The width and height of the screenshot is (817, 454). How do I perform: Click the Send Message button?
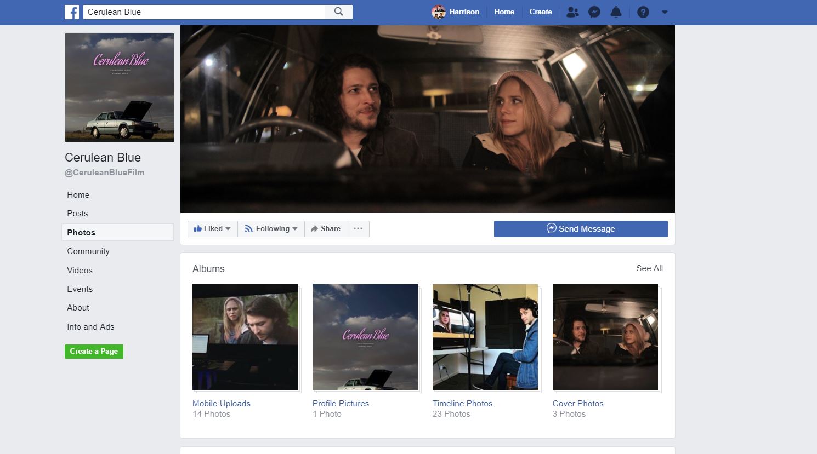[581, 229]
